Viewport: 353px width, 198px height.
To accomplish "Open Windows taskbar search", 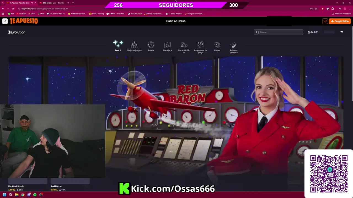I will (10, 195).
